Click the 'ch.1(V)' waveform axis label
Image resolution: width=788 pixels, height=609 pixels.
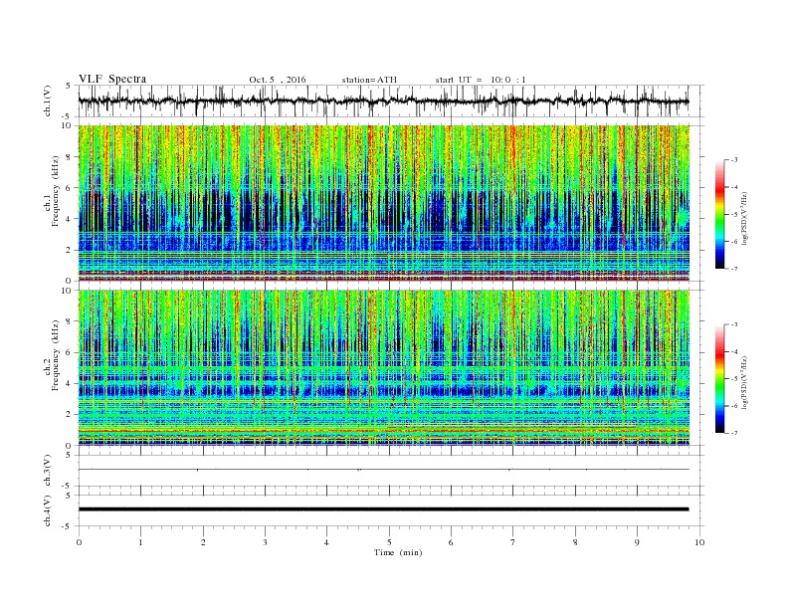(x=48, y=101)
